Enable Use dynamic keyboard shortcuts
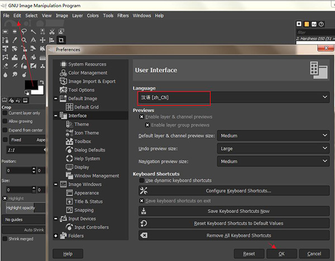335x261 pixels. click(141, 181)
